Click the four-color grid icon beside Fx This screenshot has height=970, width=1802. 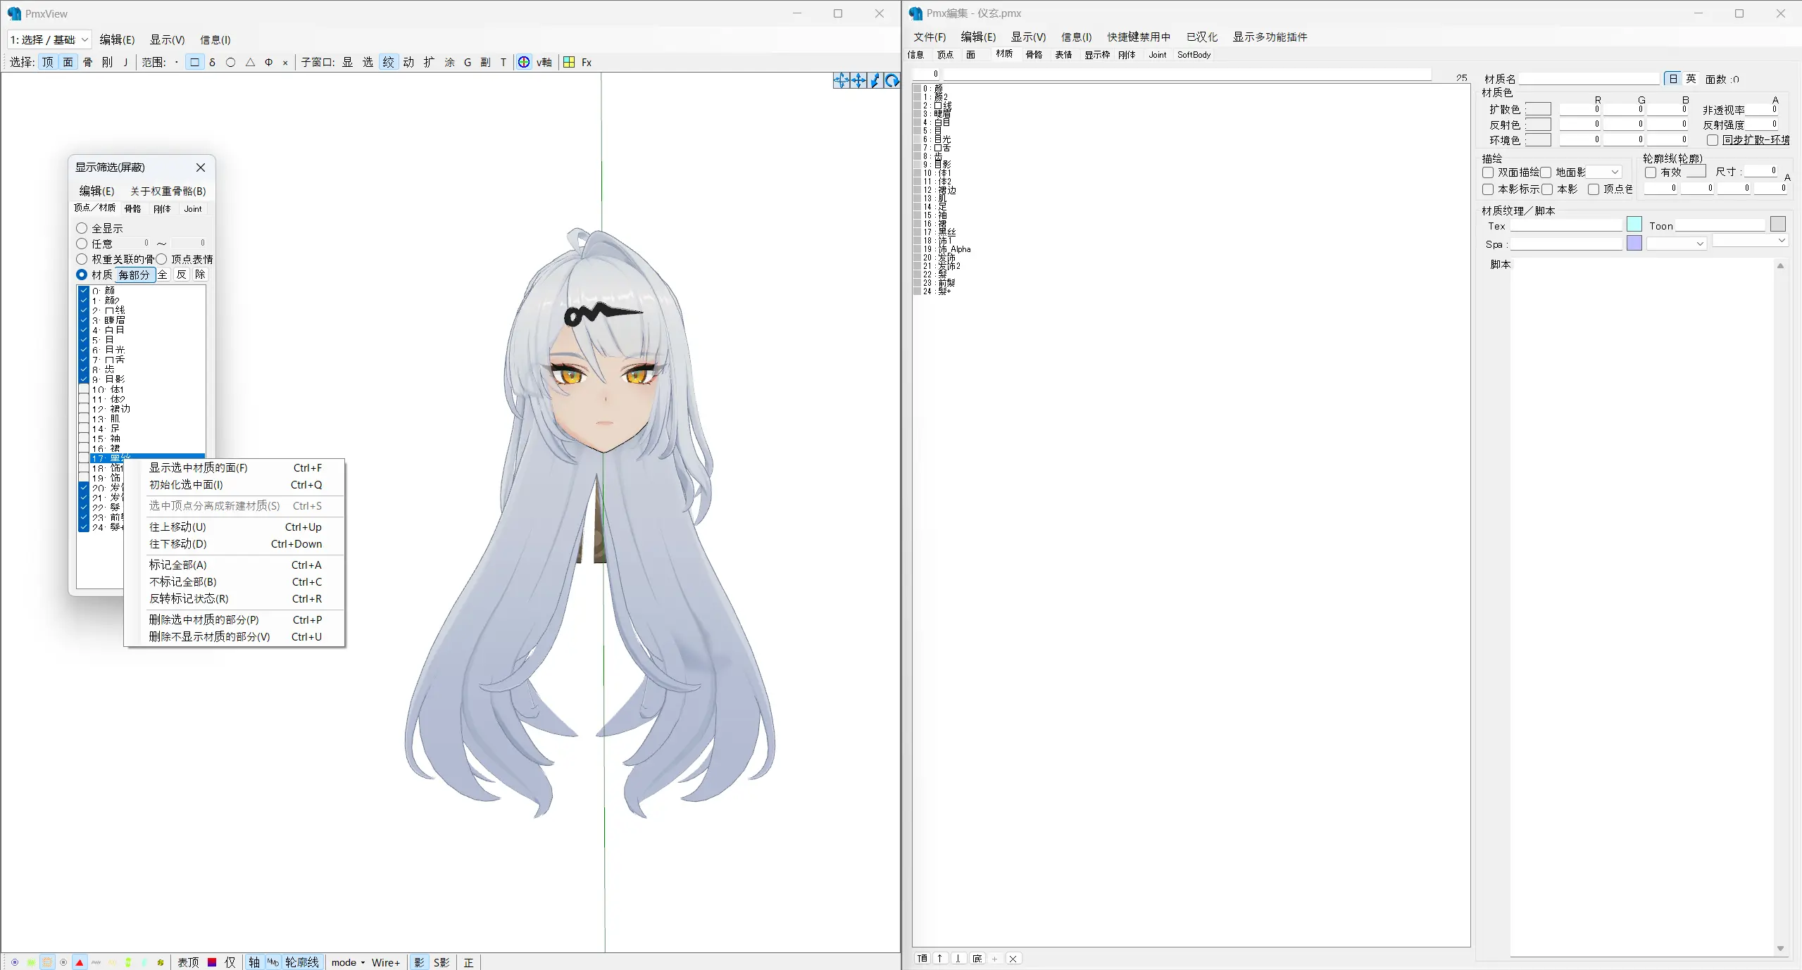coord(569,62)
